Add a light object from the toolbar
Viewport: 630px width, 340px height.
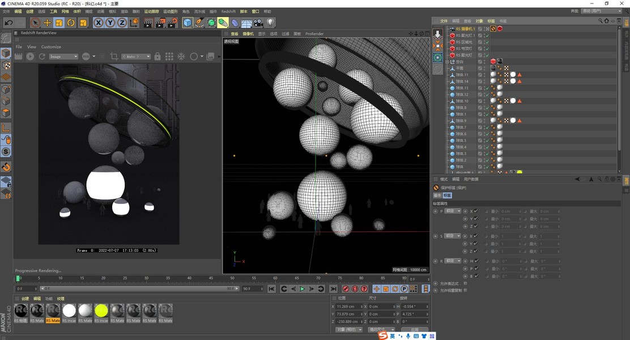coord(270,23)
